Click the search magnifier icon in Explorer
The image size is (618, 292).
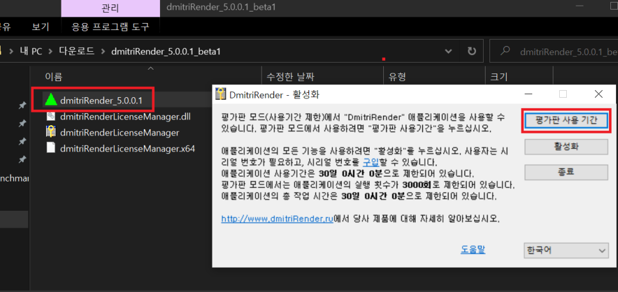[505, 51]
